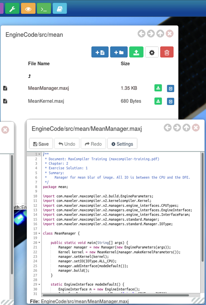Click the 1.35 KB size value
206x305 pixels.
[x=129, y=88]
